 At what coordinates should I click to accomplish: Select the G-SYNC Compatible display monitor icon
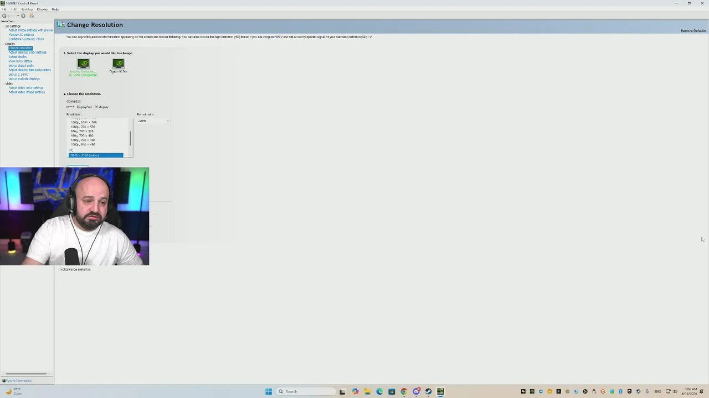(x=83, y=64)
